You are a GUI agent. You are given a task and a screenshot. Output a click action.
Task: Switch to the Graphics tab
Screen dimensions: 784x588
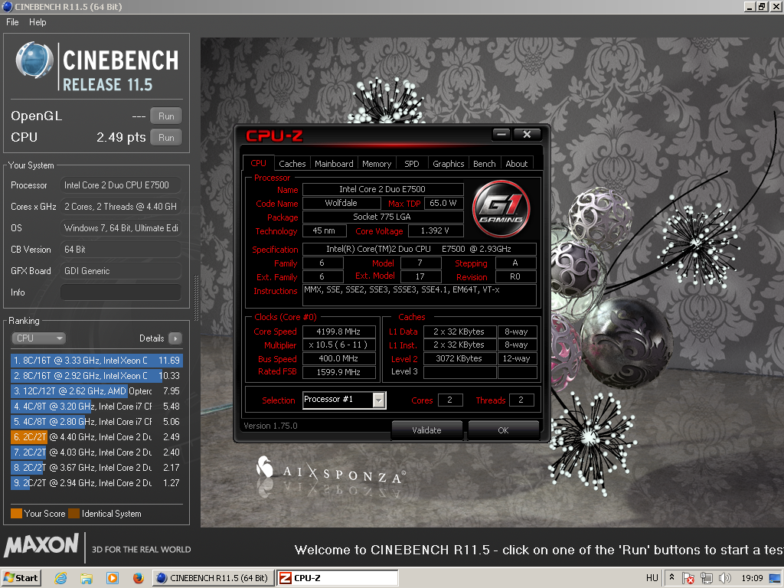(448, 164)
